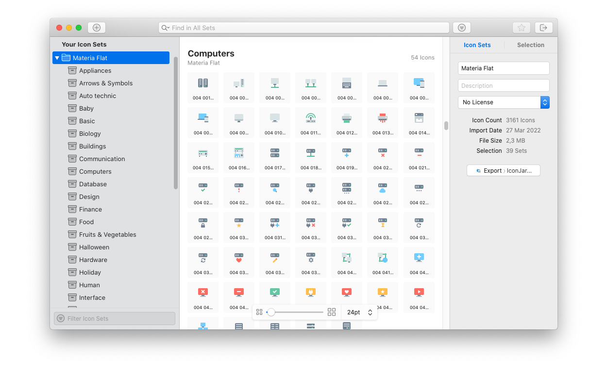This screenshot has height=376, width=607.
Task: Click the small grid icon beside the slider
Action: pyautogui.click(x=259, y=312)
